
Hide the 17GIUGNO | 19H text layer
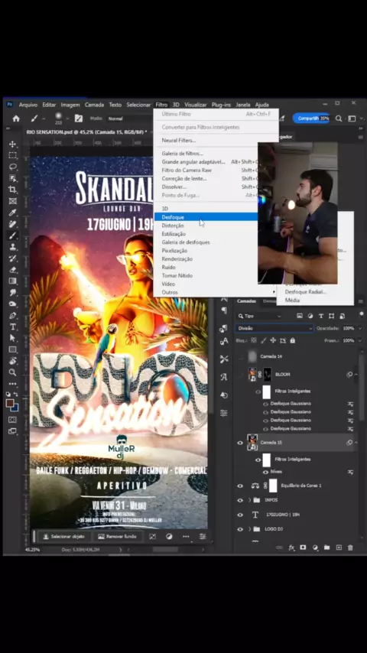tap(240, 515)
